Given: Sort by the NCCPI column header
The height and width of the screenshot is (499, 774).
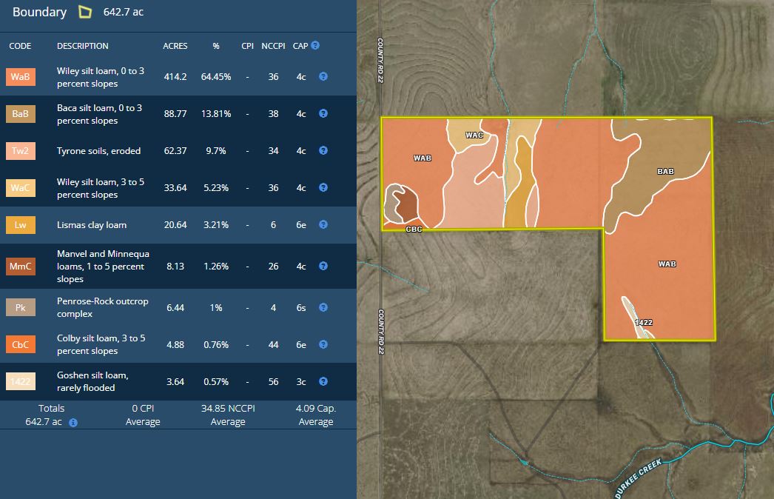Looking at the screenshot, I should point(273,46).
